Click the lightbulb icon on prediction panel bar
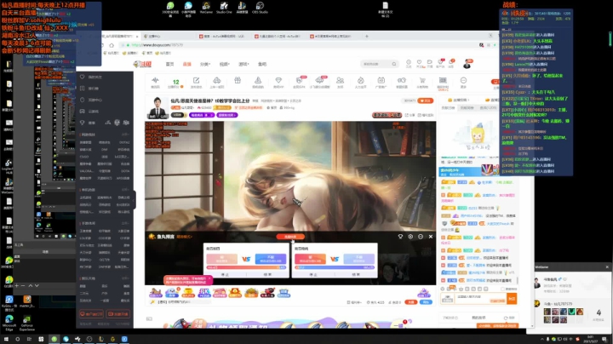 coord(400,237)
